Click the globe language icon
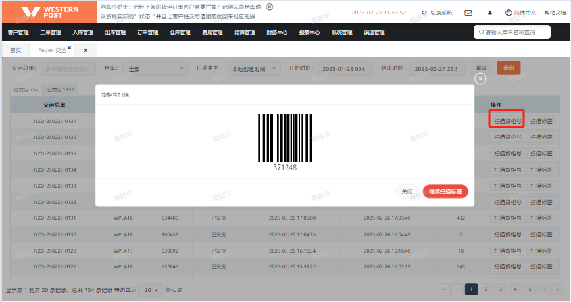Viewport: 571px width, 302px height. coord(509,13)
